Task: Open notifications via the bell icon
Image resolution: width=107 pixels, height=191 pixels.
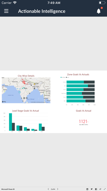Action: [x=99, y=11]
